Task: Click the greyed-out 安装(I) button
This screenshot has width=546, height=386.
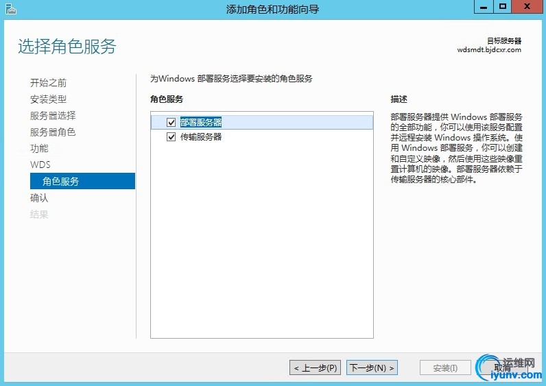Action: point(445,367)
